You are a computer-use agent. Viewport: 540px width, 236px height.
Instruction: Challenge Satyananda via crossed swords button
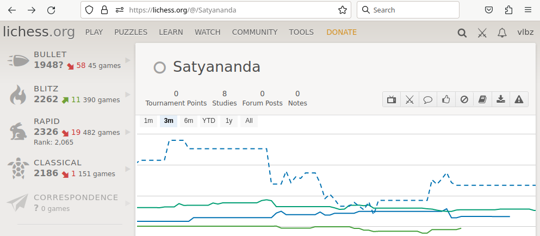click(409, 100)
